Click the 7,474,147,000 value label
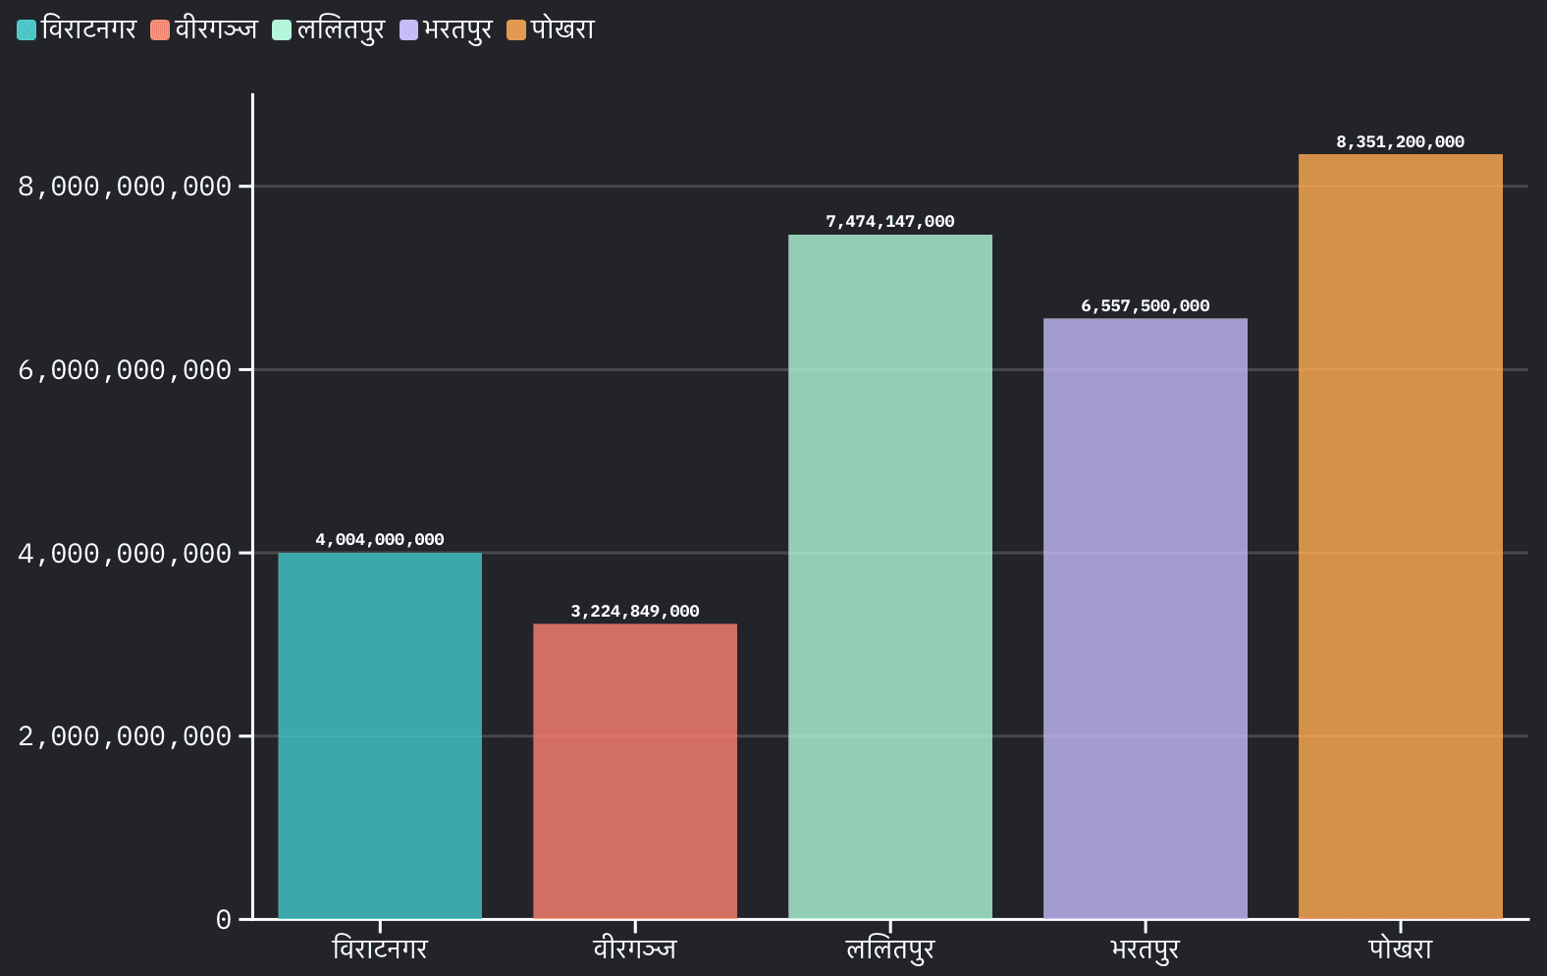Viewport: 1547px width, 976px height. 890,222
